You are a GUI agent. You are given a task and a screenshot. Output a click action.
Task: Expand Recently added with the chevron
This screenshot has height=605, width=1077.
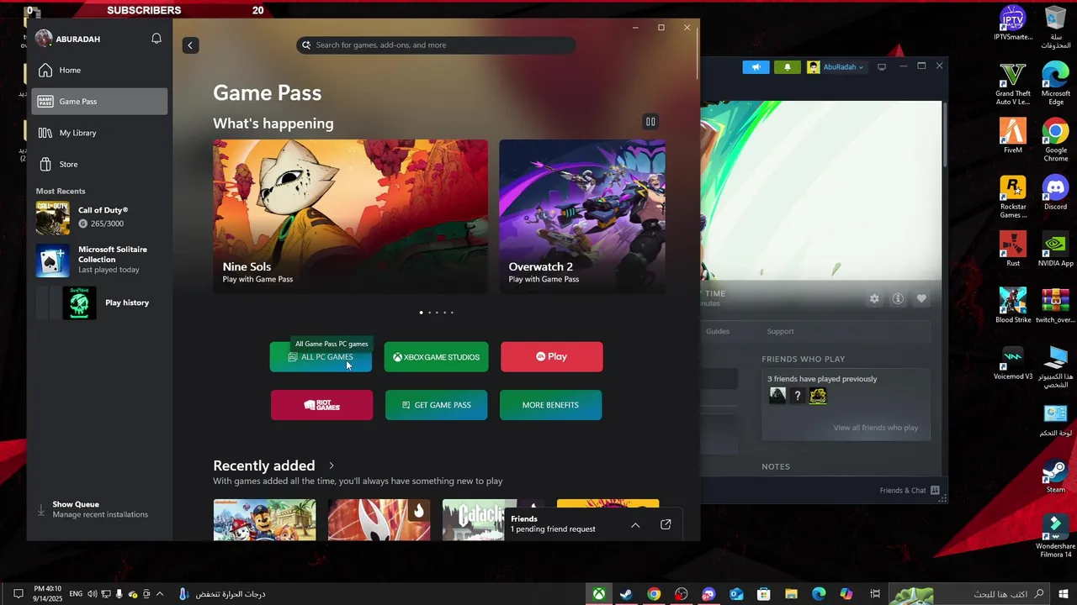(332, 466)
